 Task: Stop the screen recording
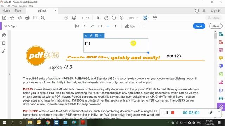point(173,113)
